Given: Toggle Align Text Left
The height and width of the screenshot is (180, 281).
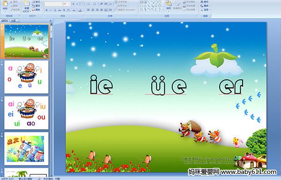Looking at the screenshot, I should coord(89,10).
